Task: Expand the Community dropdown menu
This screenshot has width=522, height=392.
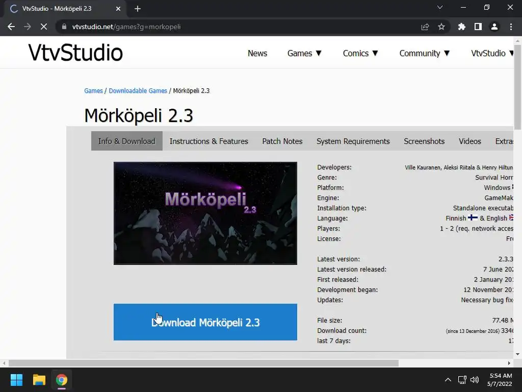Action: tap(425, 53)
